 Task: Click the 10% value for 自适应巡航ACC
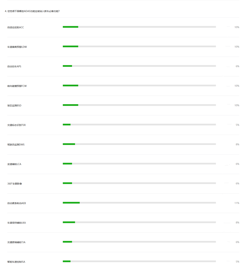[237, 27]
